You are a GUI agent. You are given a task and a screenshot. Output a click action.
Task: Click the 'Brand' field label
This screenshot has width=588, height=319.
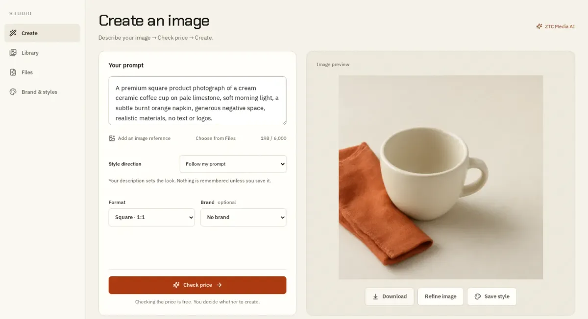click(x=207, y=202)
